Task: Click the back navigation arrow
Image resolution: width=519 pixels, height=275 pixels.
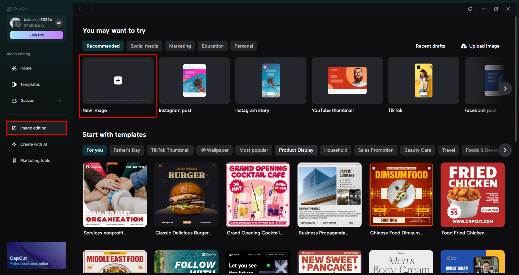Action: (80, 9)
